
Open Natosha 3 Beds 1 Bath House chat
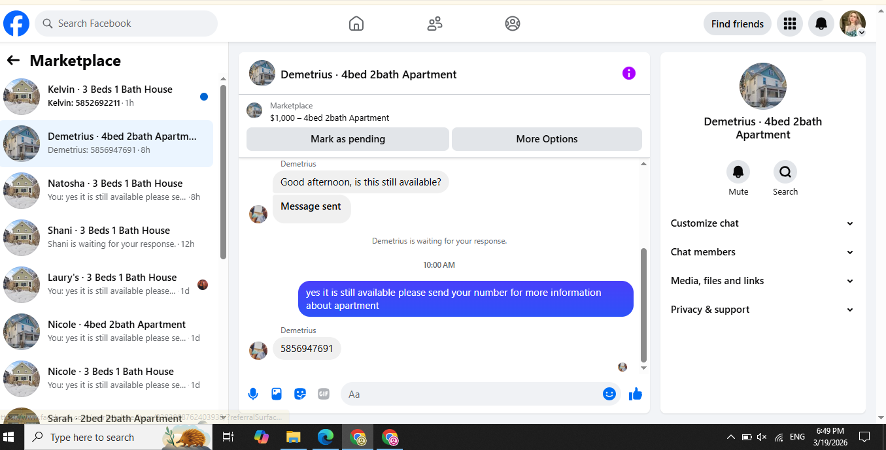108,191
